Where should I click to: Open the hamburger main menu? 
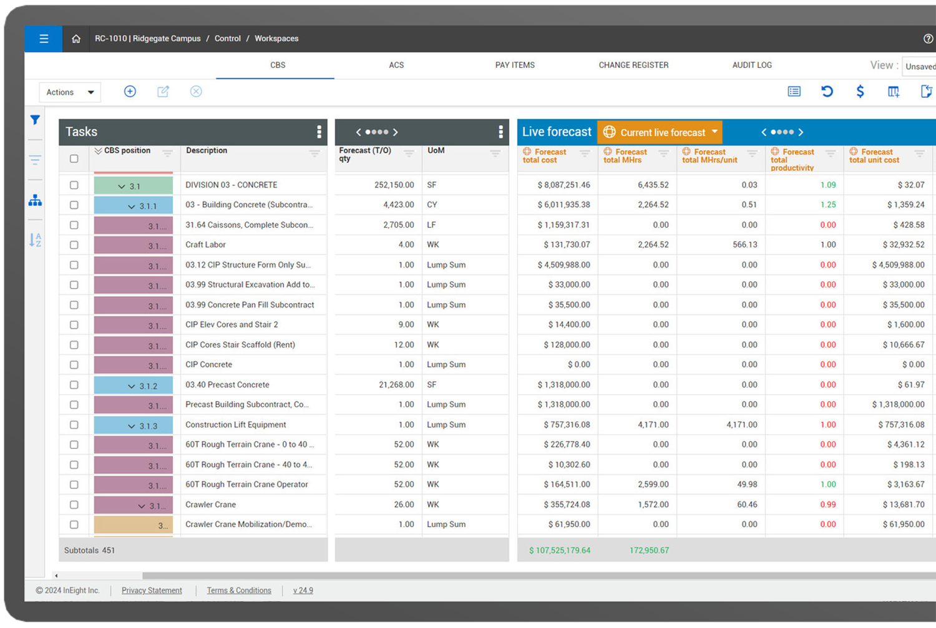(44, 39)
